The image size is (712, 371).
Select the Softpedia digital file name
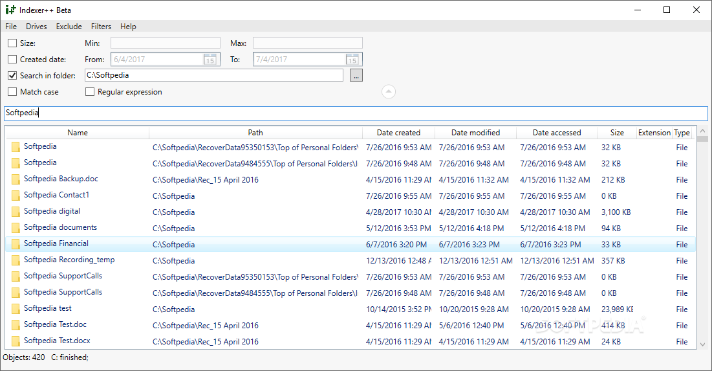click(x=52, y=211)
